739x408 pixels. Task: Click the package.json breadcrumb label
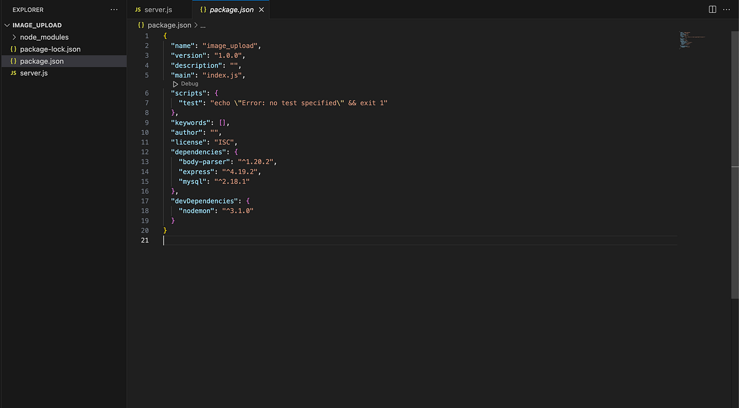click(x=169, y=25)
